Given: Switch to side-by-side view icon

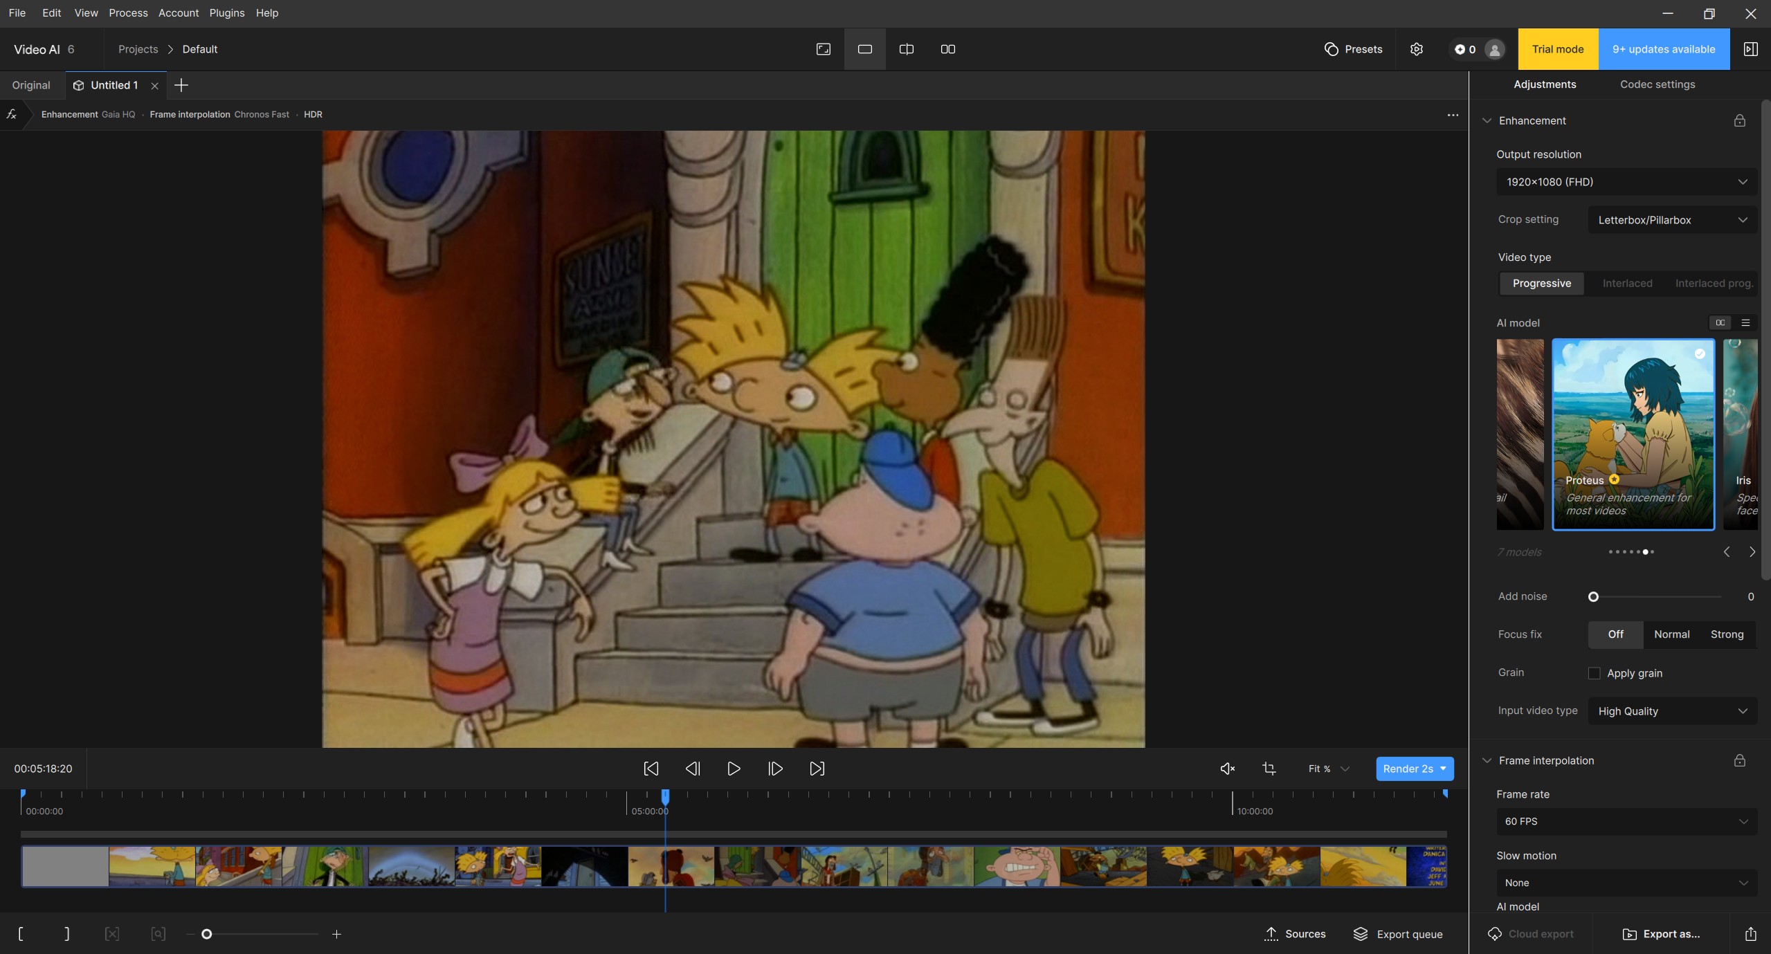Looking at the screenshot, I should tap(947, 49).
